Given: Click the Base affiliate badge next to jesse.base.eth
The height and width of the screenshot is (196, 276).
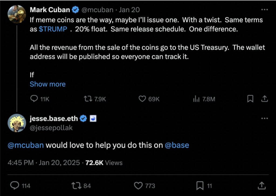Looking at the screenshot, I should pyautogui.click(x=93, y=118).
